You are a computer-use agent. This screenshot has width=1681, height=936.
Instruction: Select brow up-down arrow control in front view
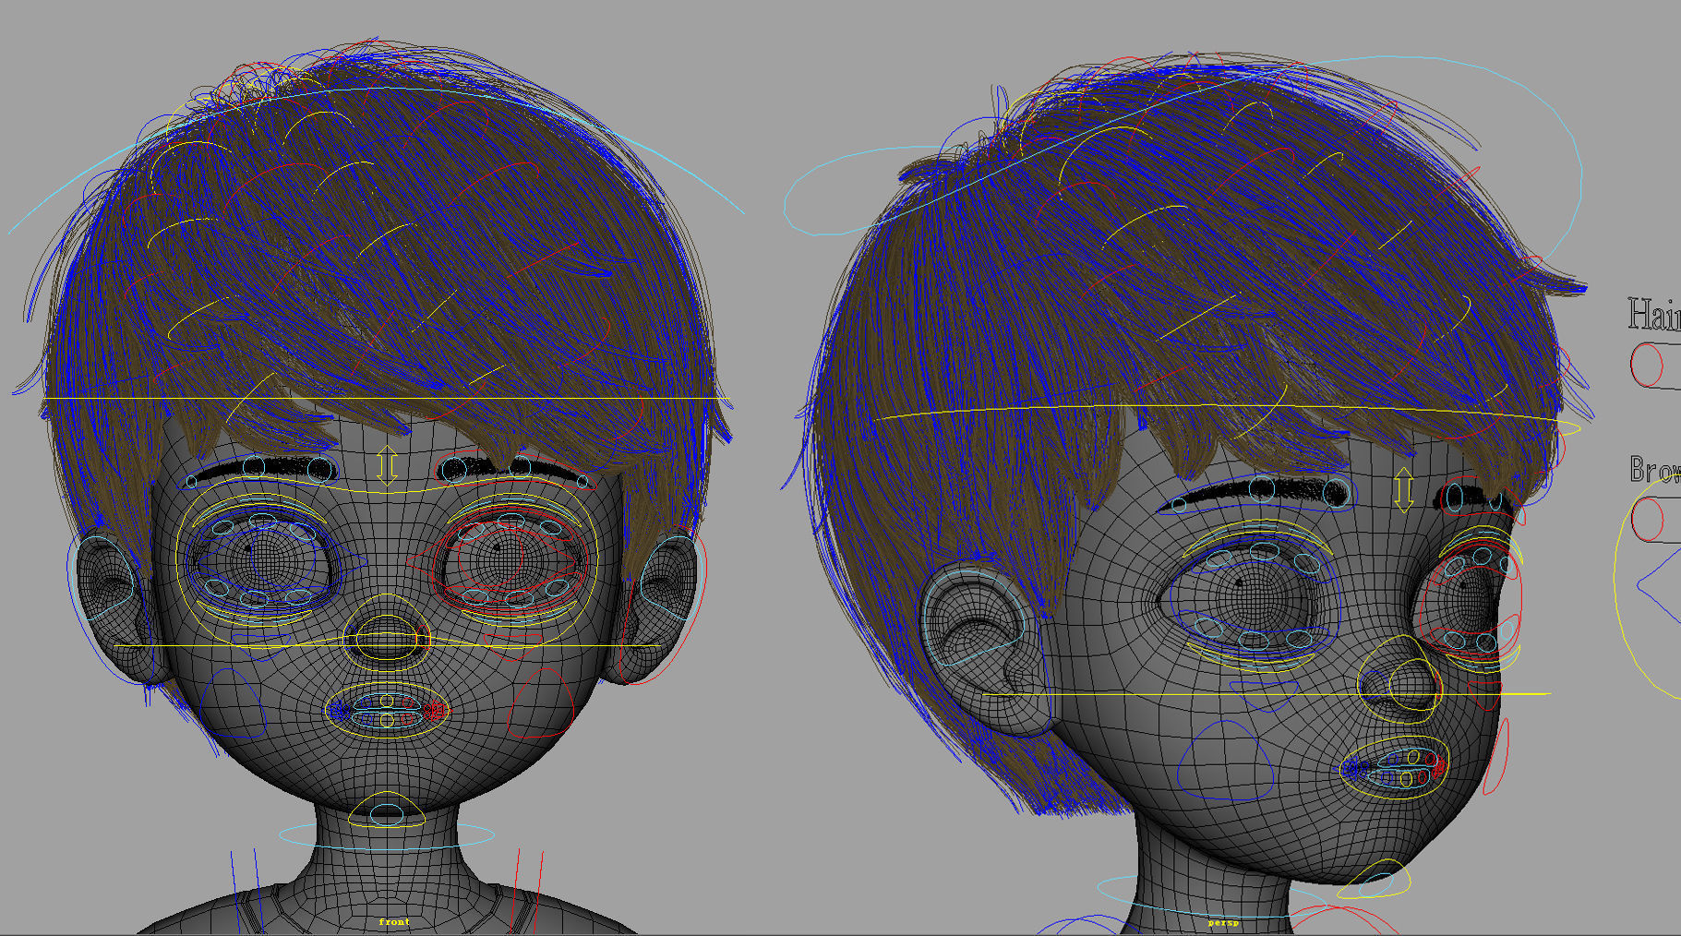click(387, 464)
